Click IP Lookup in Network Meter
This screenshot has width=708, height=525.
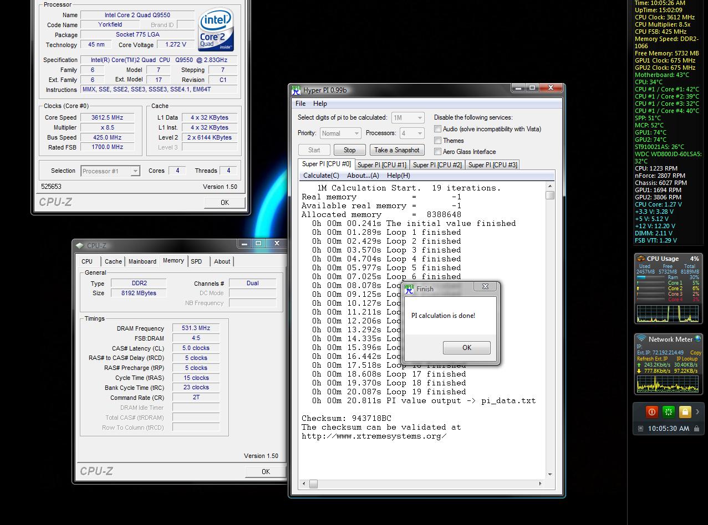[686, 358]
